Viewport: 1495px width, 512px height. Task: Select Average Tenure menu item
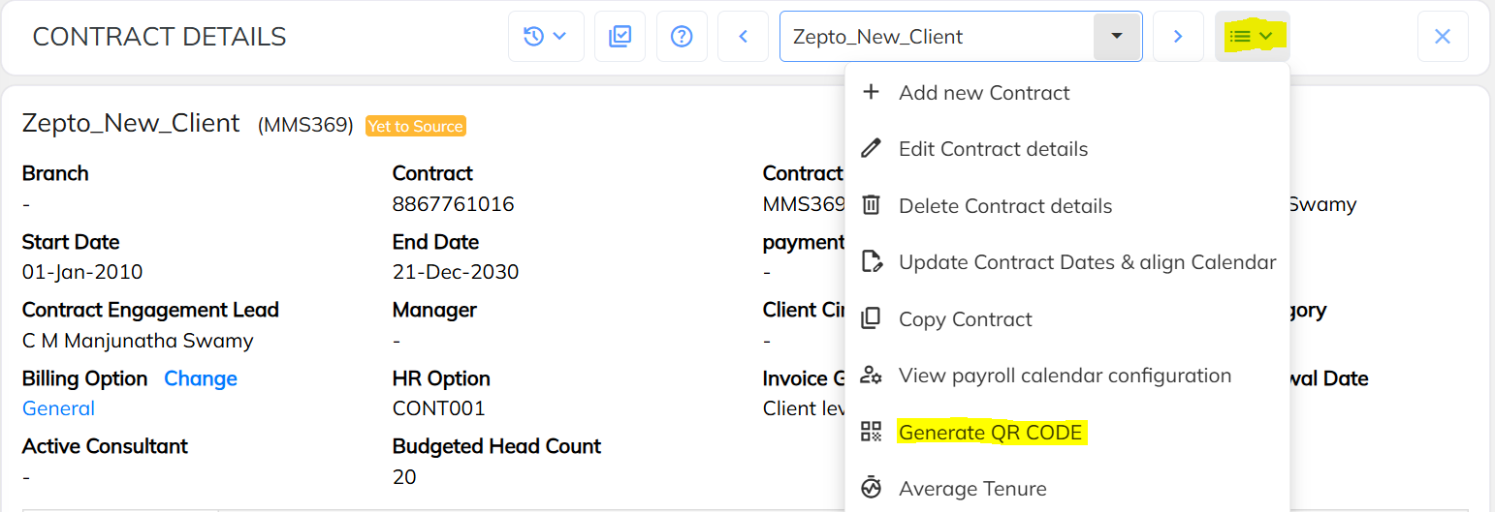coord(1067,489)
